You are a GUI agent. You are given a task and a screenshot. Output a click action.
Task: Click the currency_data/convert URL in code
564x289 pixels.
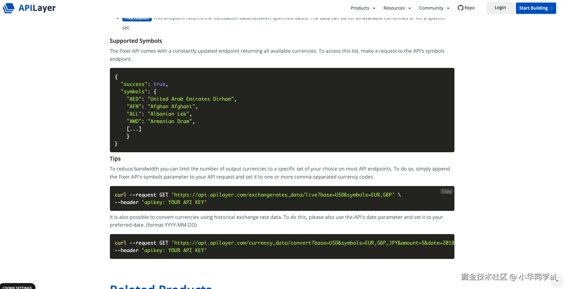[313, 243]
